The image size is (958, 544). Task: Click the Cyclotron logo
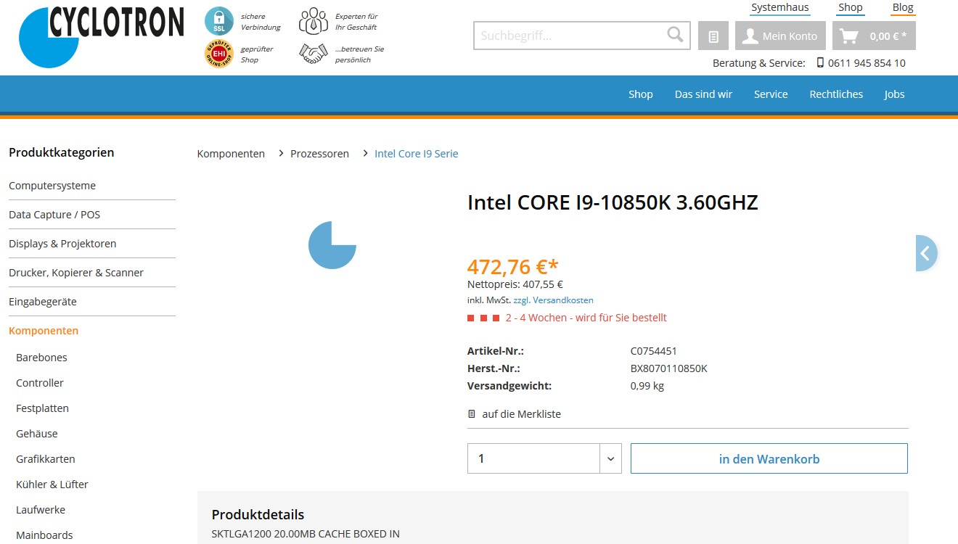(102, 36)
